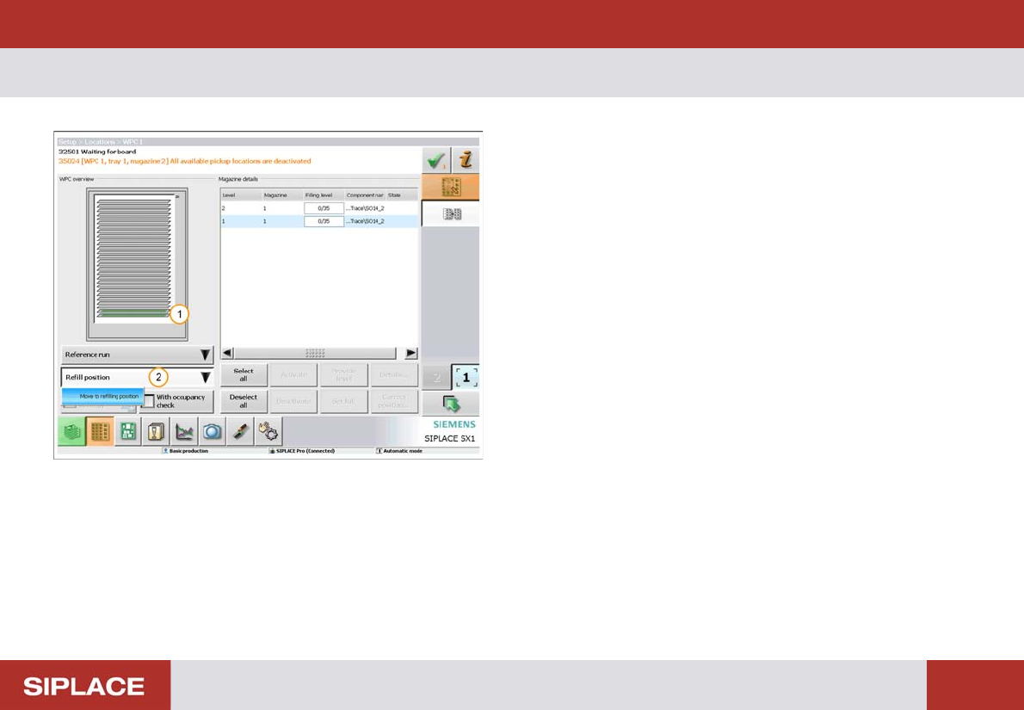Click the 'Set full' button
Viewport: 1024px width, 710px height.
click(x=343, y=401)
